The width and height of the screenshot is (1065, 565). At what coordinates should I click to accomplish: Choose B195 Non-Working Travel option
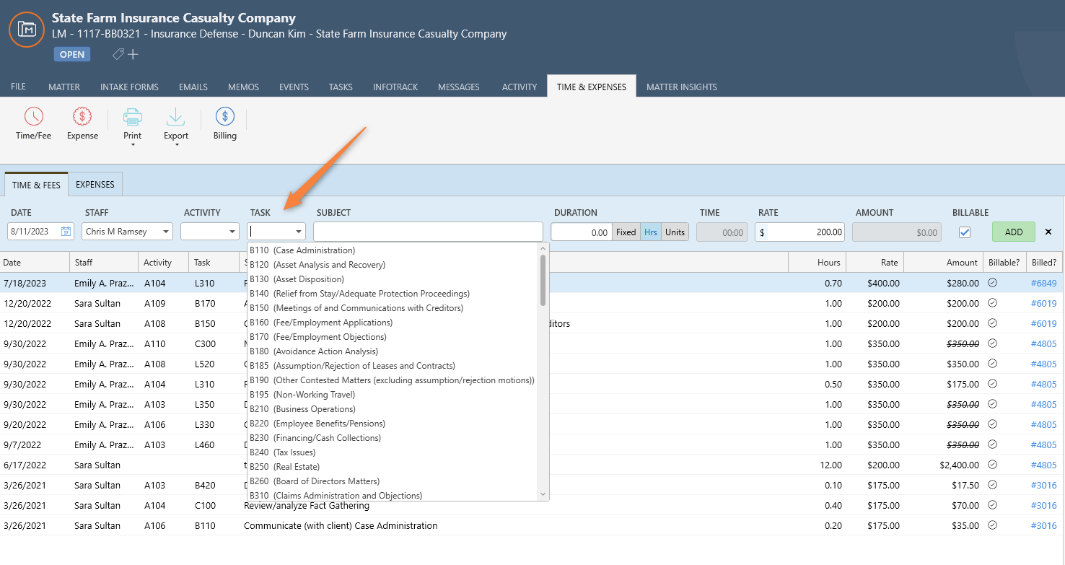click(x=393, y=395)
